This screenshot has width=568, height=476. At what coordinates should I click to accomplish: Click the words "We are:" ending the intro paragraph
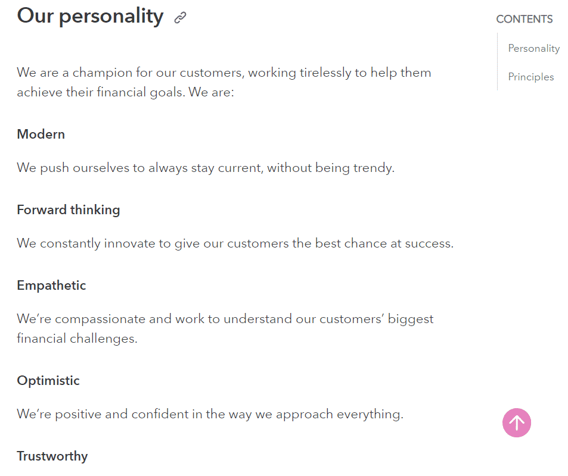point(211,92)
